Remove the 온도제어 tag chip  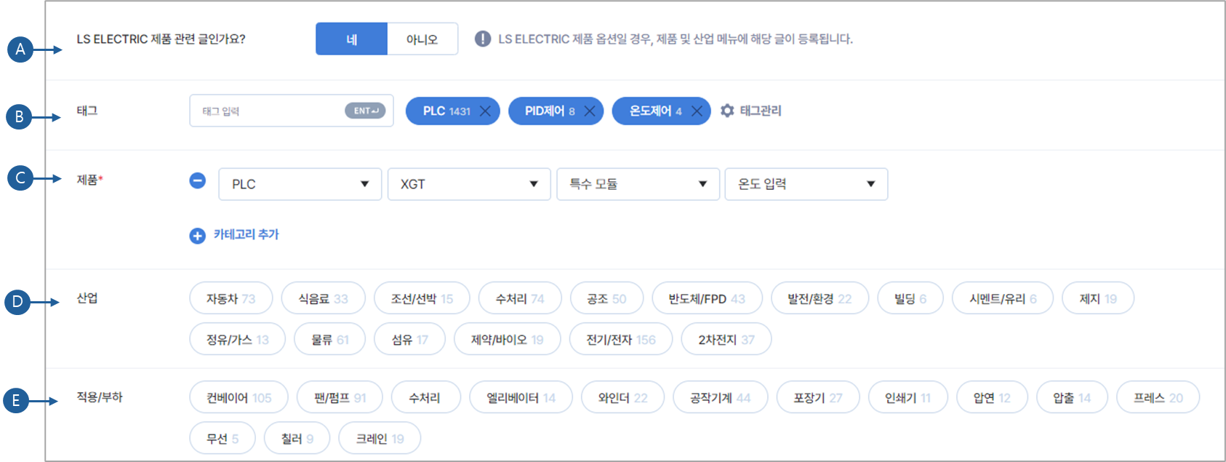coord(696,111)
